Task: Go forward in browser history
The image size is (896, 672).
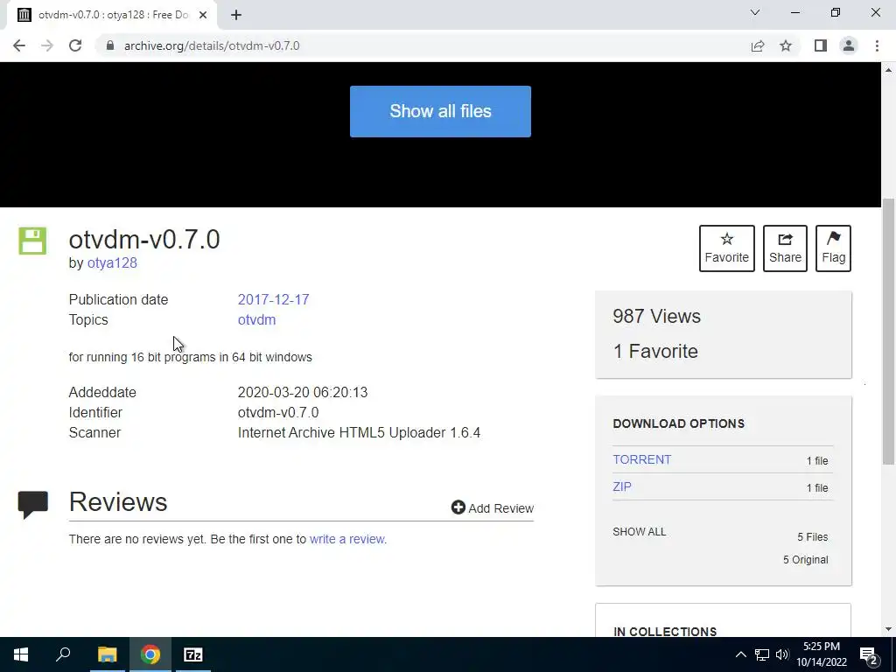Action: (x=47, y=45)
